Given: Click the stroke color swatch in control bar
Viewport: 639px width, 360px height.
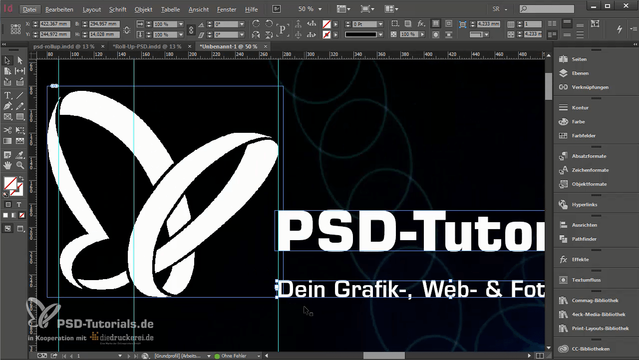Looking at the screenshot, I should point(326,35).
